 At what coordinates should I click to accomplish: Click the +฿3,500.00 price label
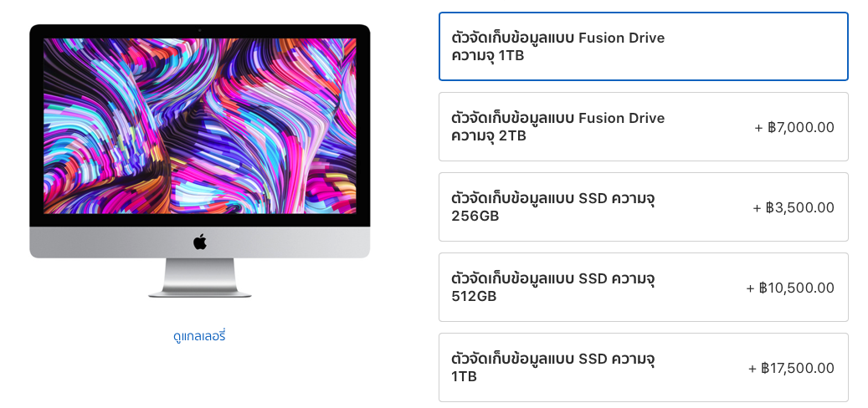pos(793,207)
